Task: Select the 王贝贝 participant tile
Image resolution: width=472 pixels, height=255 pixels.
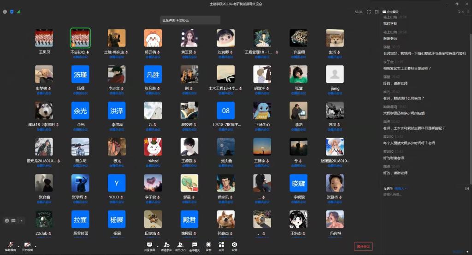Action: 44,38
